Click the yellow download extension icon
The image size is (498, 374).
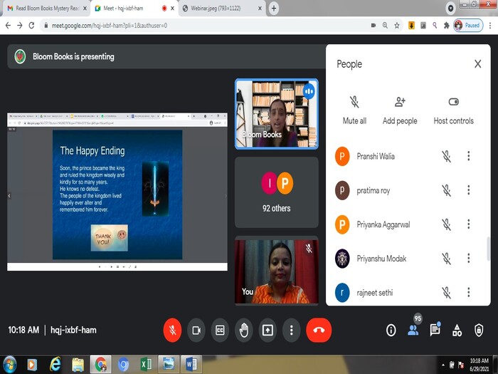(x=411, y=26)
